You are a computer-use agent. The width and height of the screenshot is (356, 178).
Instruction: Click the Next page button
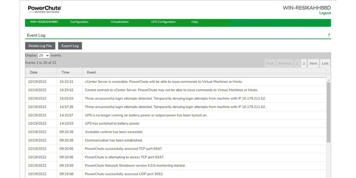pos(313,63)
